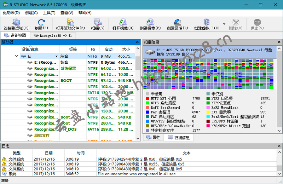Click the 日期 log column header
The height and width of the screenshot is (184, 283).
[x=48, y=153]
